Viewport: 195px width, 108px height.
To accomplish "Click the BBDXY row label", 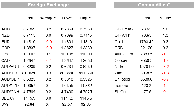I will pos(8,98).
